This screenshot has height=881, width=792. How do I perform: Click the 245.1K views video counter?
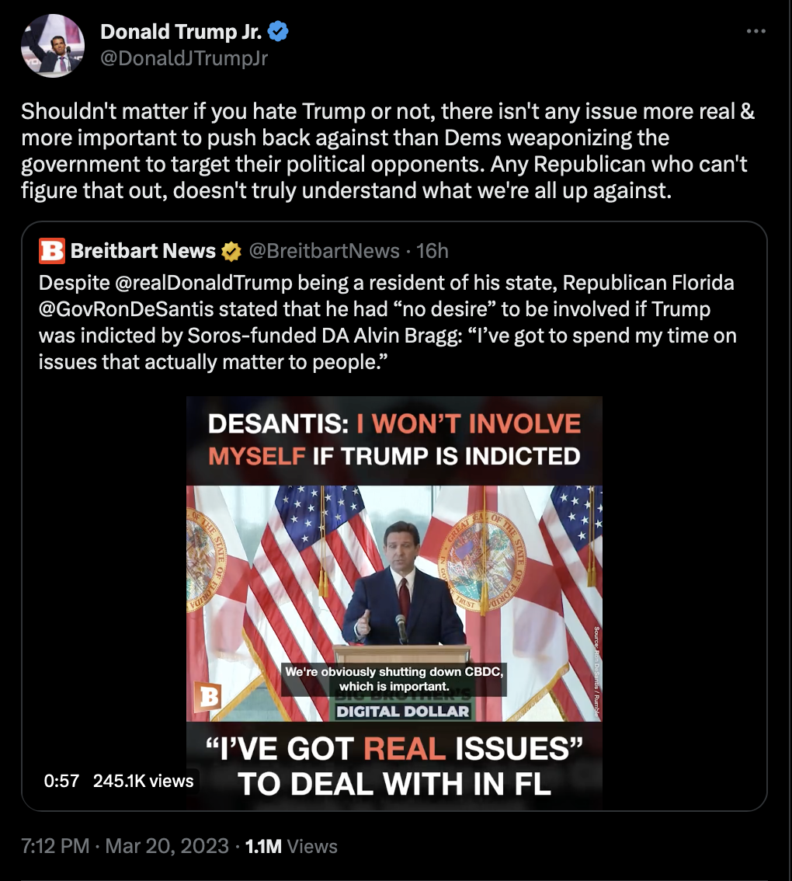pyautogui.click(x=143, y=781)
